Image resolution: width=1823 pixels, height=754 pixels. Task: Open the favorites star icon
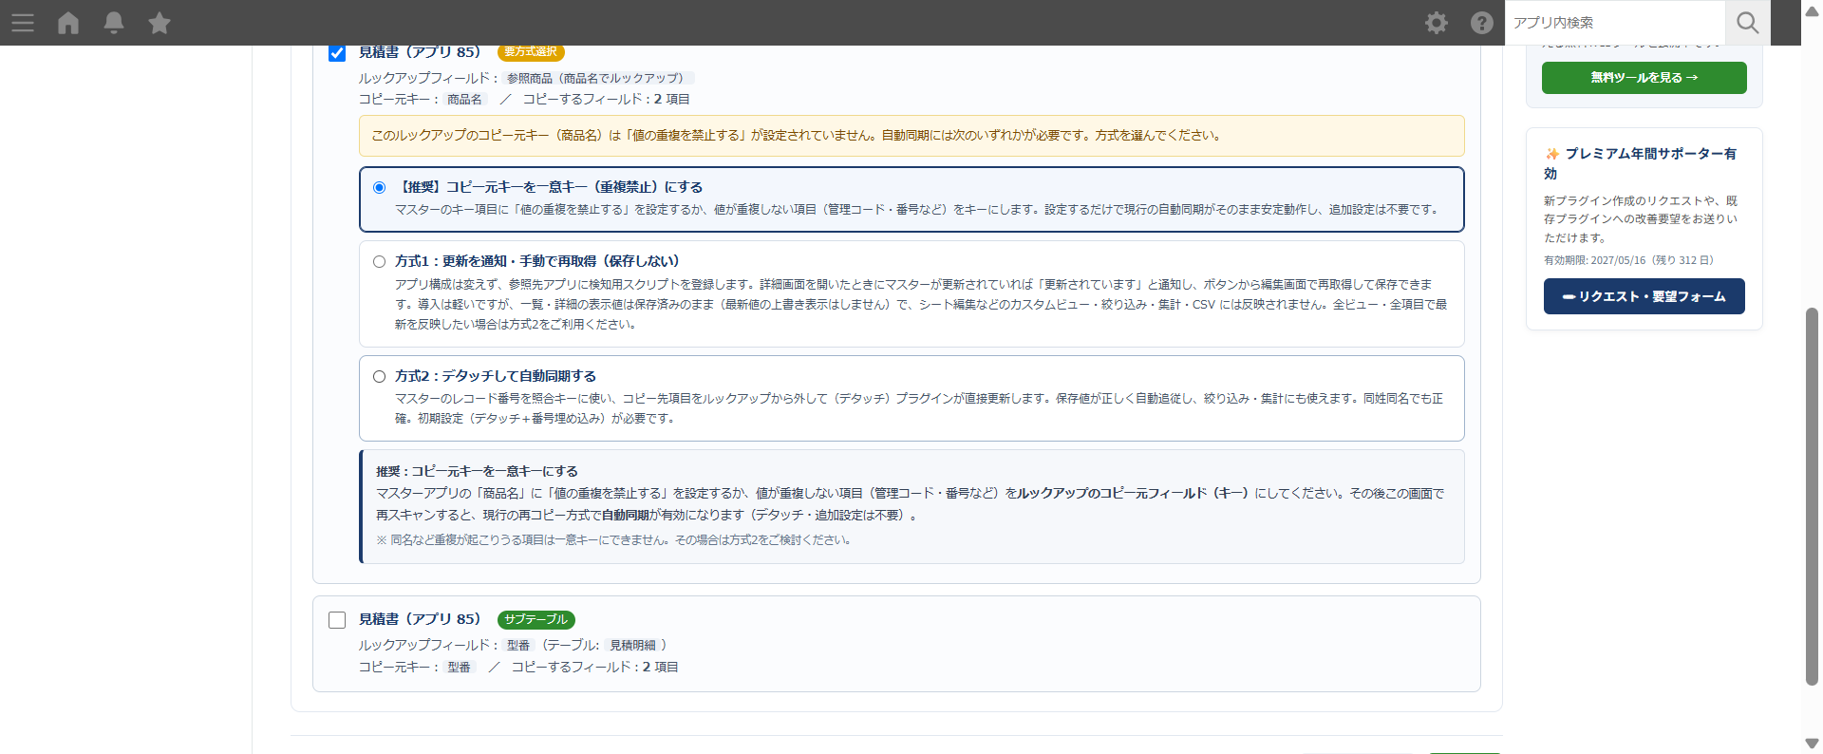click(x=160, y=23)
